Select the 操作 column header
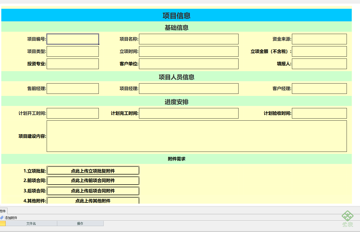360x232 pixels. point(80,223)
